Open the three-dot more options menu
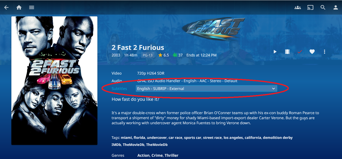This screenshot has height=159, width=342. point(325,52)
